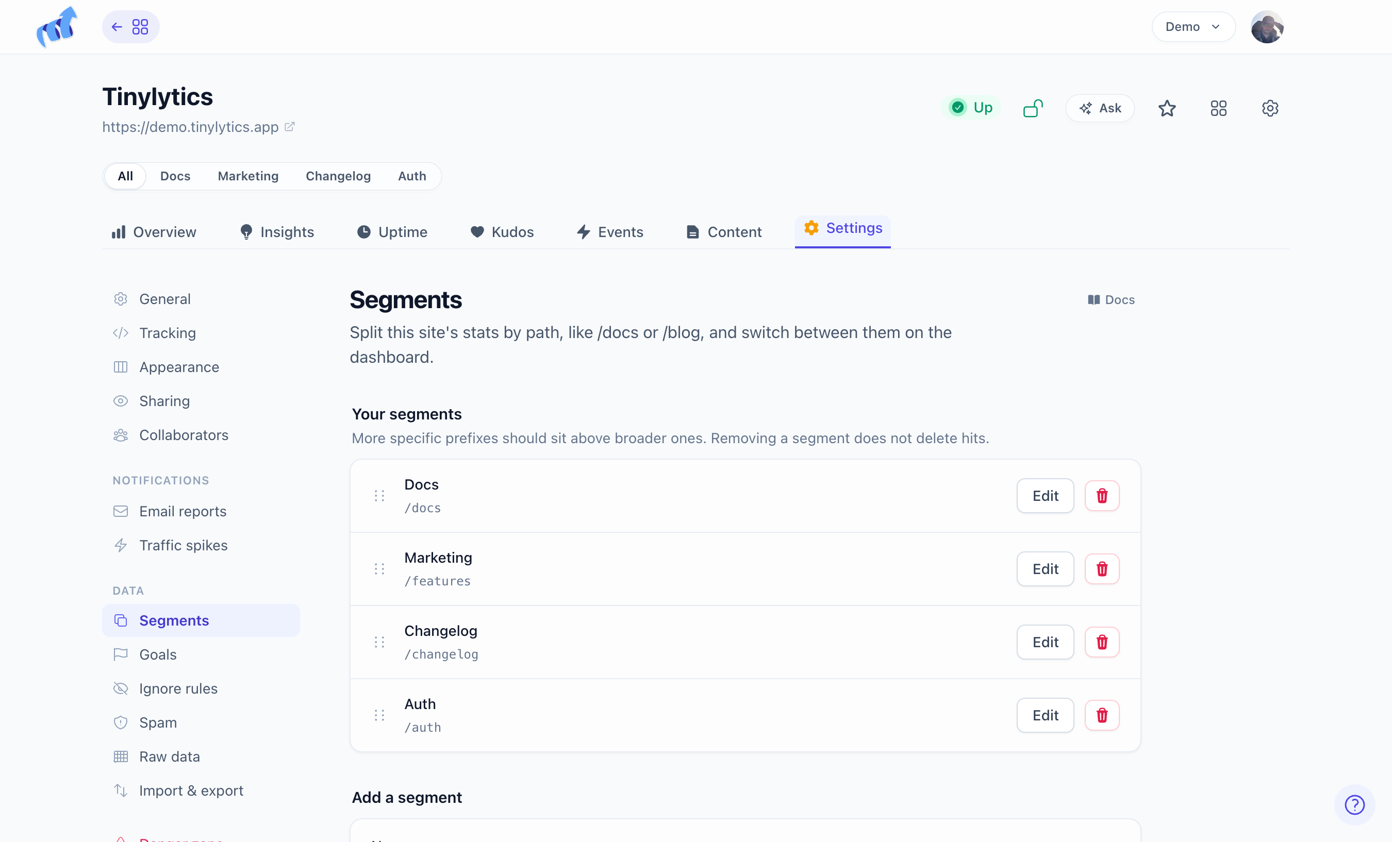Open Raw data in sidebar
This screenshot has height=842, width=1392.
(201, 756)
